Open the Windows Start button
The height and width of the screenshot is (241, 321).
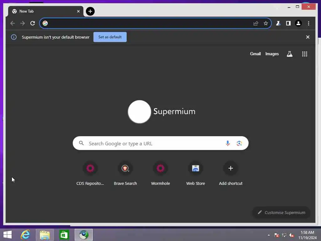pos(8,235)
